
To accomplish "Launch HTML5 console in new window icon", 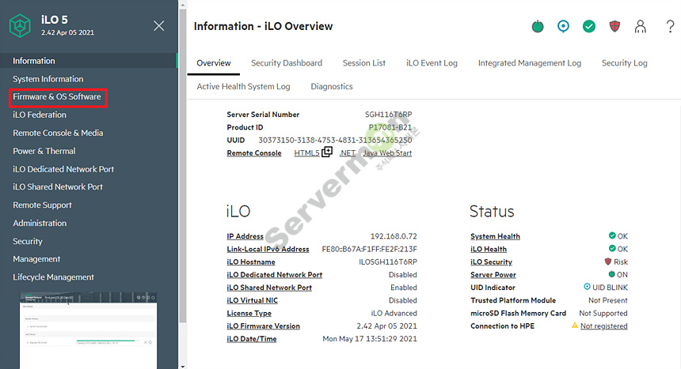I will 327,152.
